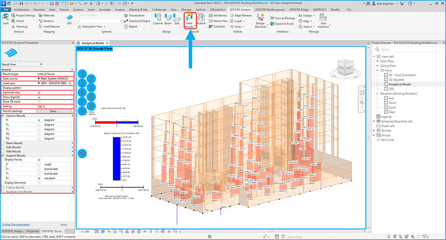Enable the My diagram checkbox
Screen dimensions: 446x240
pyautogui.click(x=39, y=134)
